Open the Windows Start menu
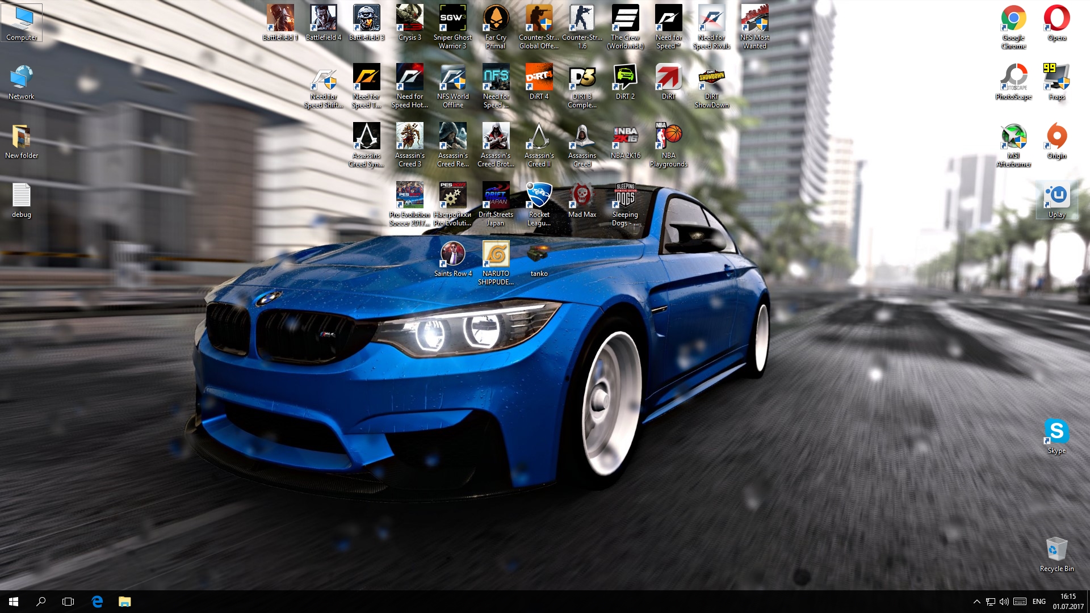The width and height of the screenshot is (1090, 613). coord(14,602)
